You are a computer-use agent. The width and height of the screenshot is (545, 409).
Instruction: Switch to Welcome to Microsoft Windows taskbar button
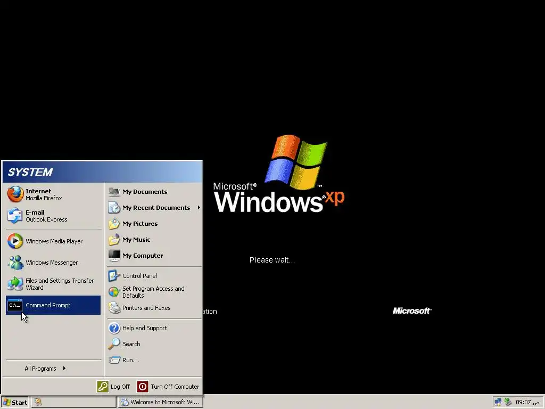[161, 402]
